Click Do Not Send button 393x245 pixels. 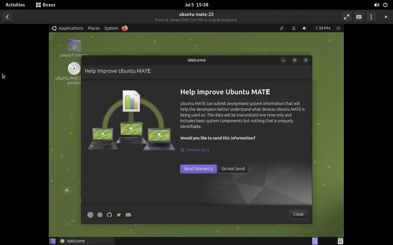[233, 169]
